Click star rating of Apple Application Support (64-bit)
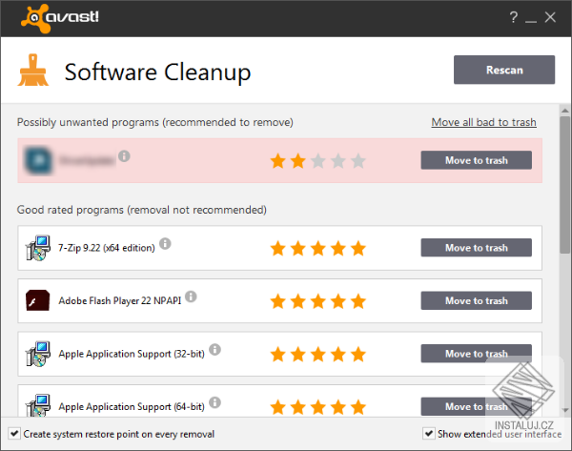The height and width of the screenshot is (451, 572). (x=317, y=407)
